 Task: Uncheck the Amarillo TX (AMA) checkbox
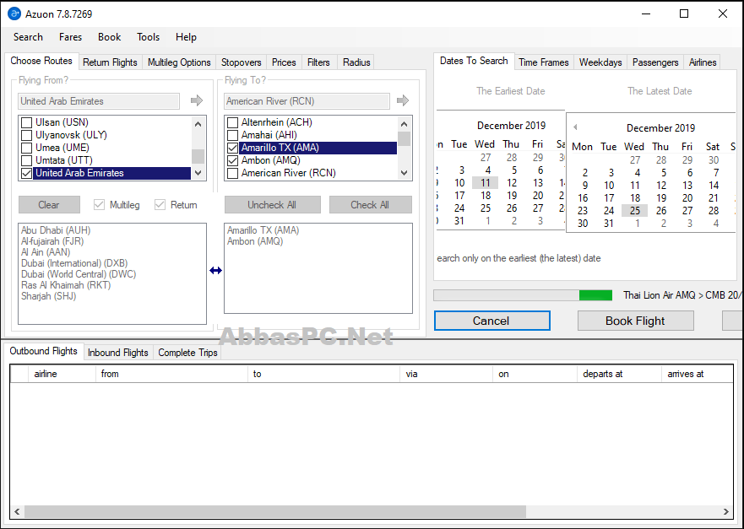[x=232, y=148]
